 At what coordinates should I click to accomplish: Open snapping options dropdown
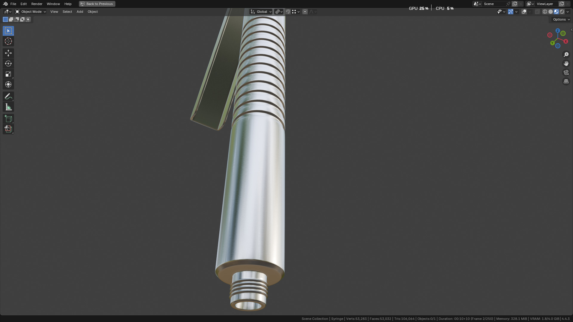(296, 12)
